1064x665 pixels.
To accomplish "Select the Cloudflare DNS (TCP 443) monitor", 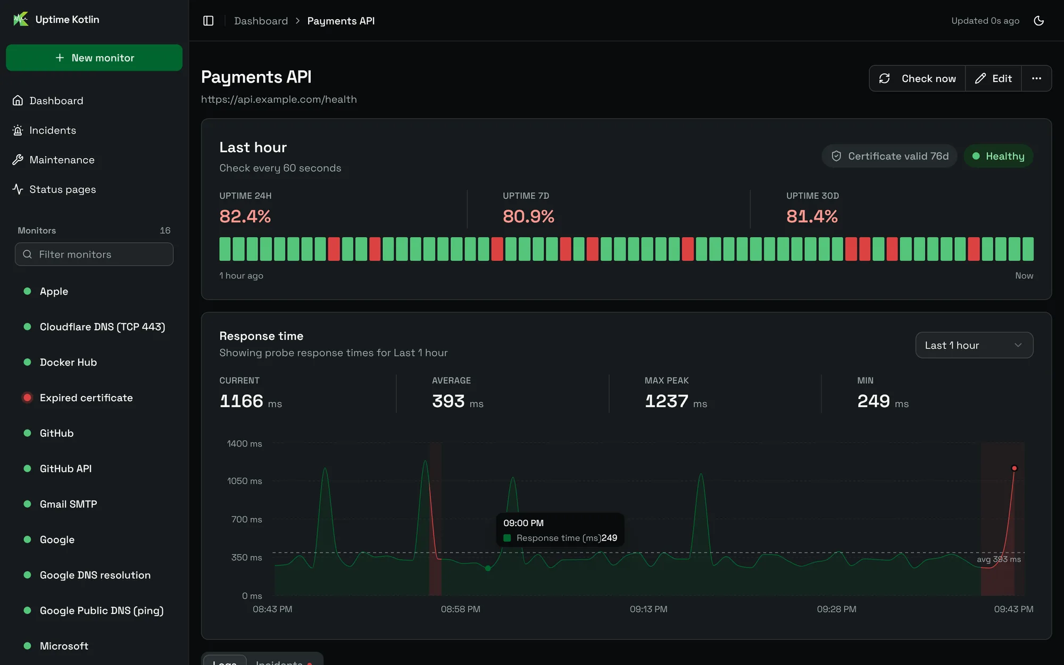I will point(94,327).
